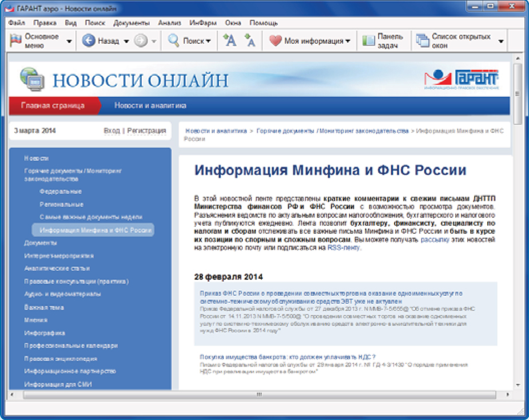Click the Регистрация link
This screenshot has width=529, height=420.
[146, 131]
